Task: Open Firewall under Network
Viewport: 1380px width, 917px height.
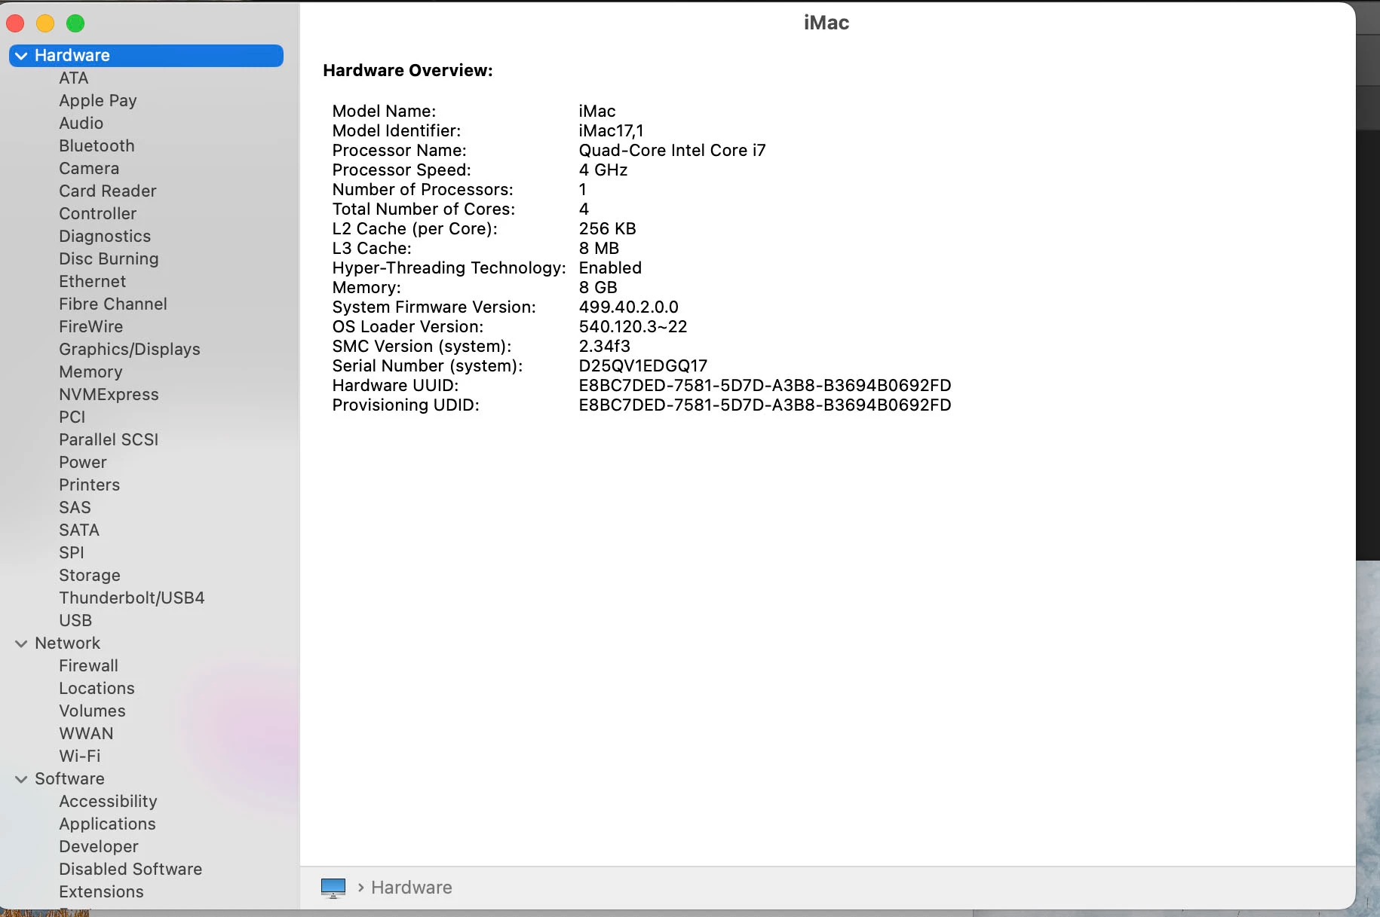Action: coord(89,666)
